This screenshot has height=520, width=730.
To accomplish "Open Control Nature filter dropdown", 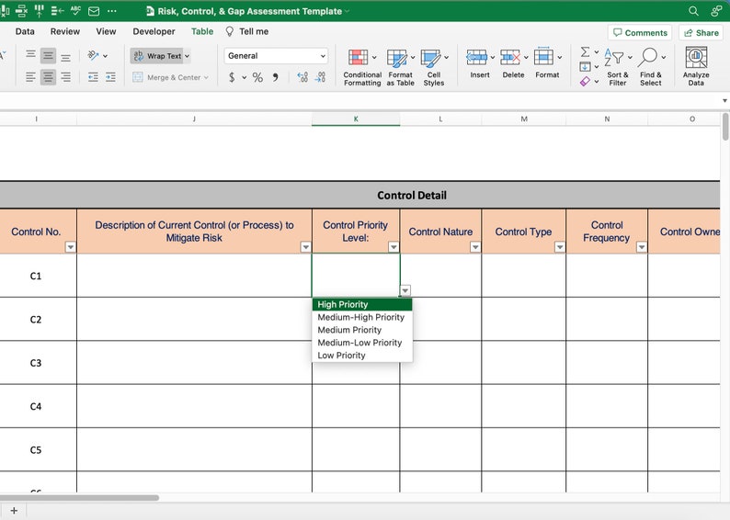I will (475, 247).
